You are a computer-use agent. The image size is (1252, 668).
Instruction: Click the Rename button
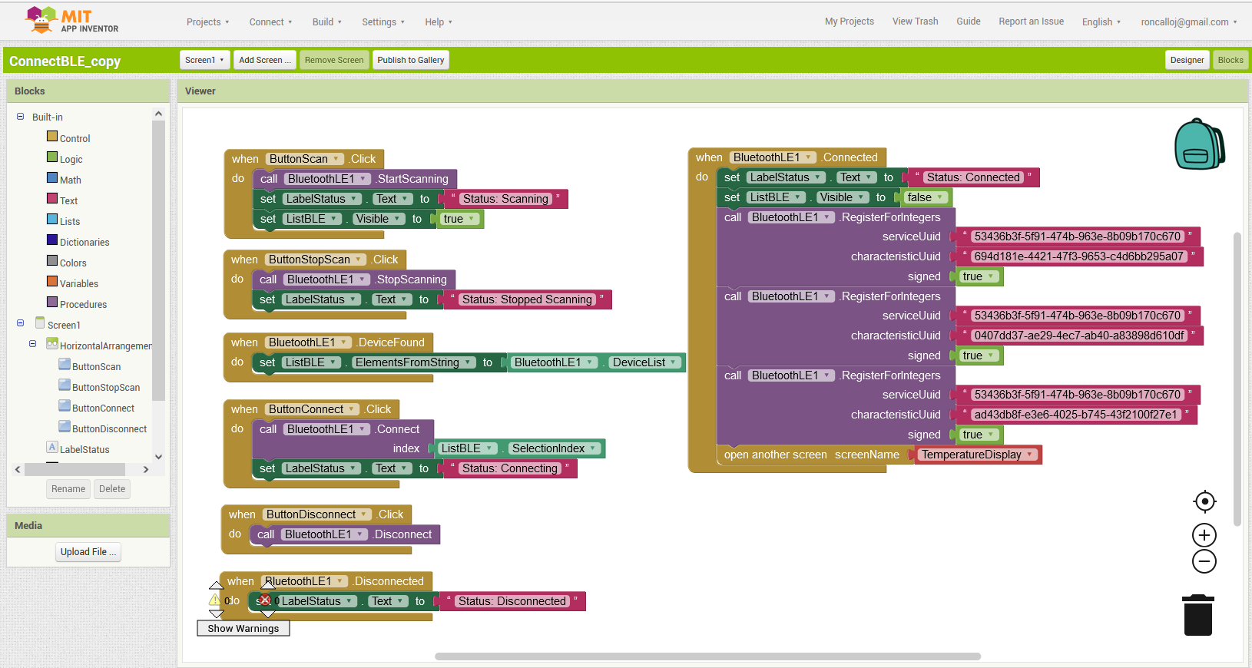[x=68, y=489]
